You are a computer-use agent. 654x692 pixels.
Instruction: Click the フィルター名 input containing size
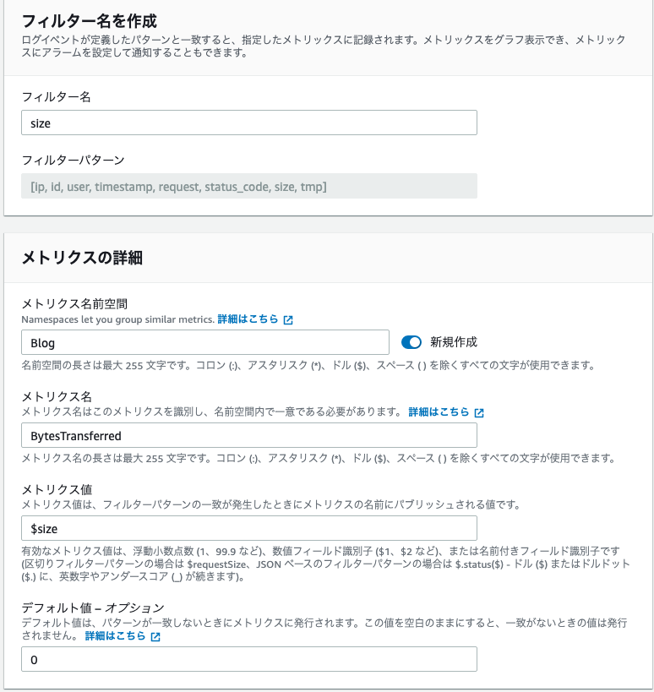tap(249, 123)
